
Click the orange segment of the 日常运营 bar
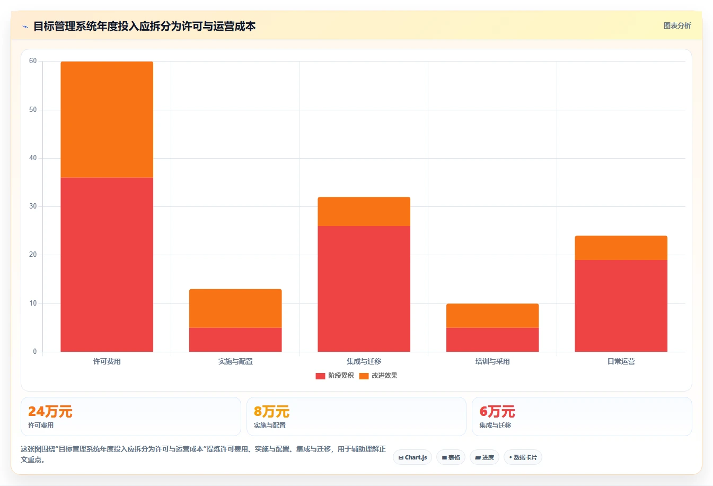coord(621,248)
